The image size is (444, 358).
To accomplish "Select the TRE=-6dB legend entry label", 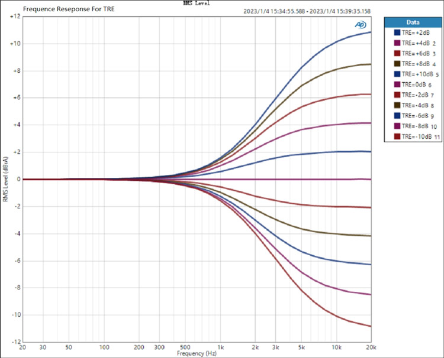I will coord(415,116).
